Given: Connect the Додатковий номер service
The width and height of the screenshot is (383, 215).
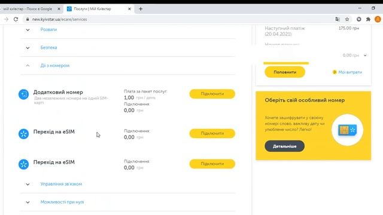Looking at the screenshot, I should [212, 94].
